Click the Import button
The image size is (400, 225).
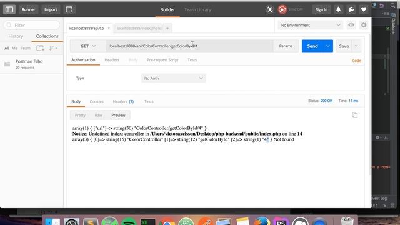point(51,9)
